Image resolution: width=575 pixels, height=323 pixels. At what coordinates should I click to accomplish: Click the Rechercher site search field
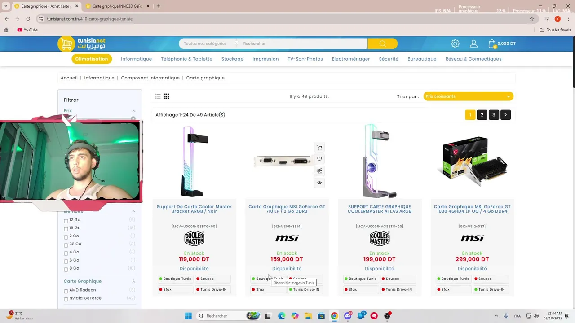pyautogui.click(x=304, y=44)
